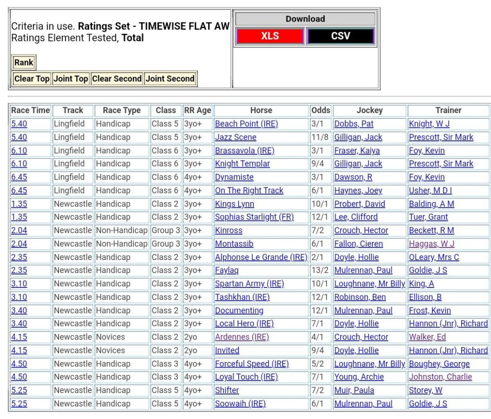Click the 5.25 race time in Shifter row
Viewport: 491px width, 419px height.
[19, 390]
